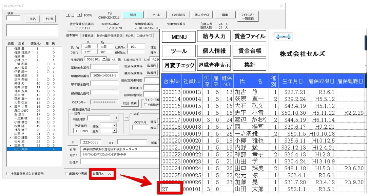Switch to the 基本情報 tab
370x196 pixels.
72,35
